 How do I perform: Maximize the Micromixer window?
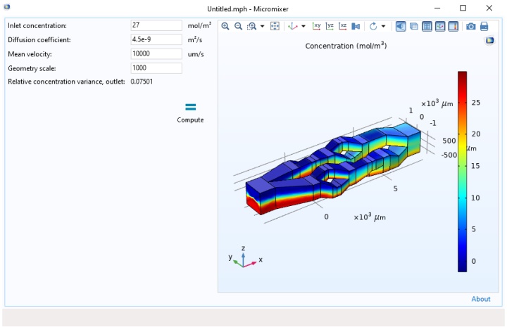click(x=463, y=8)
